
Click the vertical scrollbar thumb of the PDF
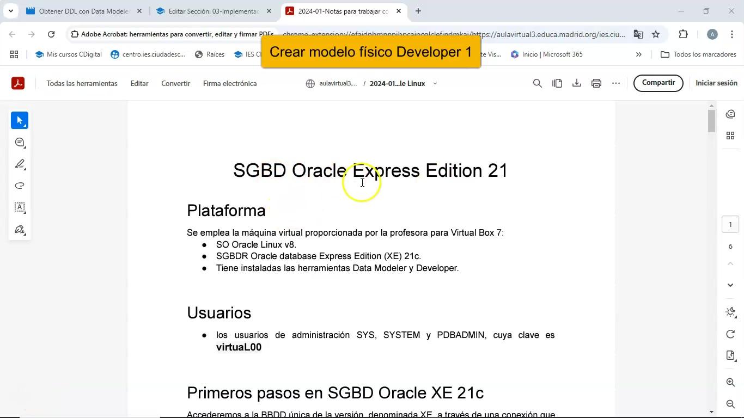711,121
